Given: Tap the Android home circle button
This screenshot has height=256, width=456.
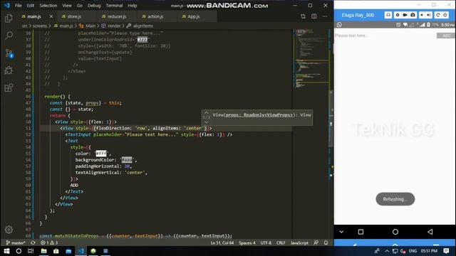Looking at the screenshot, I should (x=395, y=232).
